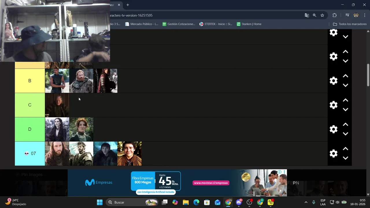
Task: Open Mercado Público bookmark
Action: pyautogui.click(x=142, y=24)
